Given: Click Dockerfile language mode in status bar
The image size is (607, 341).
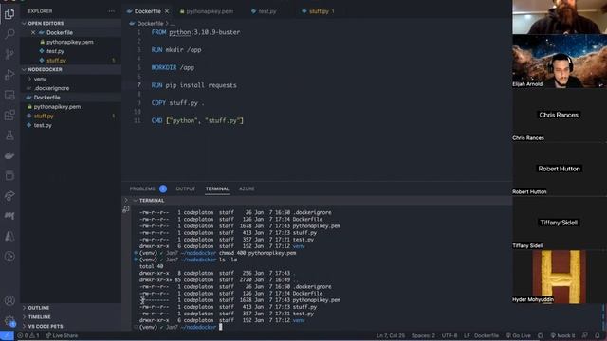Looking at the screenshot, I should point(487,335).
